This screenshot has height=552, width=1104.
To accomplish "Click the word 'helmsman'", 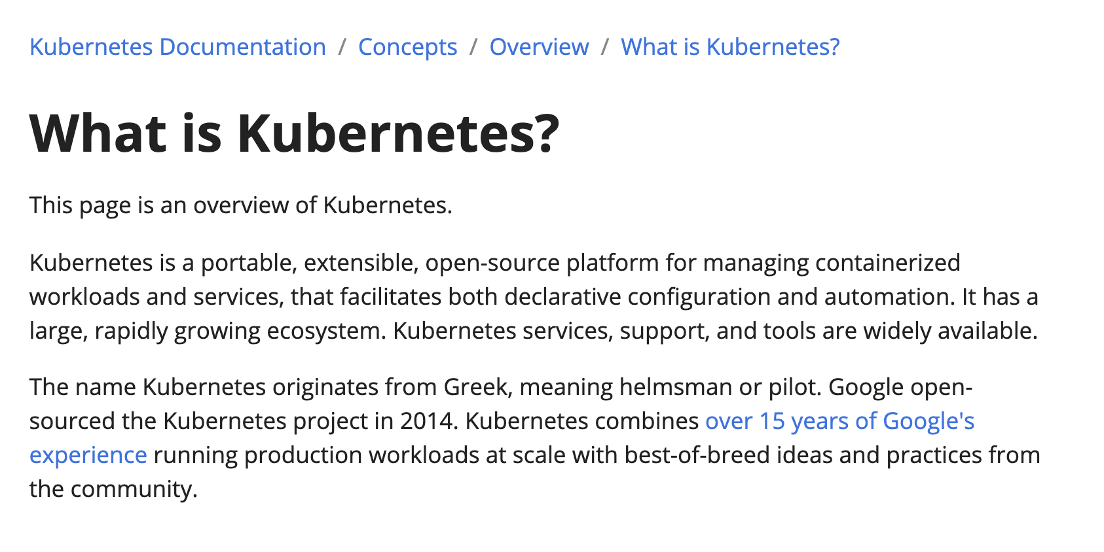I will (676, 387).
